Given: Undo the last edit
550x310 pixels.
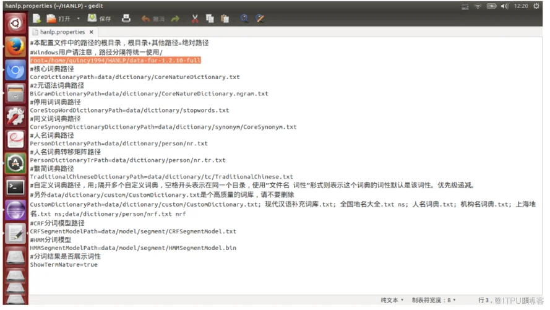Looking at the screenshot, I should tap(153, 19).
